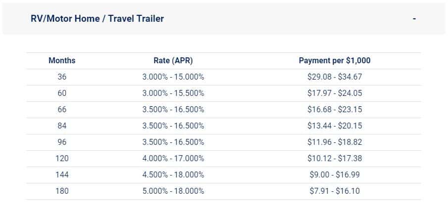Click the 36 months row value
The width and height of the screenshot is (448, 216).
(62, 77)
